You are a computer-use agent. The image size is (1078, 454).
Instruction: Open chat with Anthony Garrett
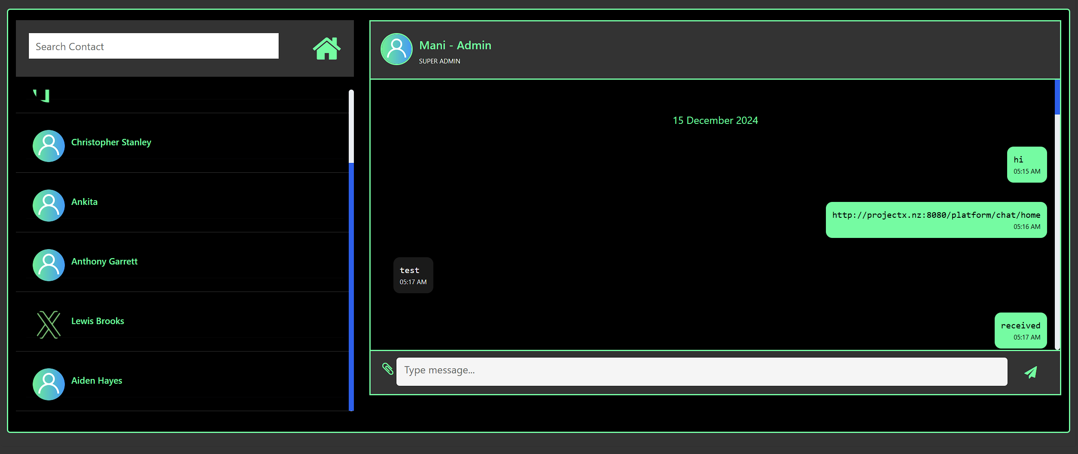pyautogui.click(x=104, y=261)
